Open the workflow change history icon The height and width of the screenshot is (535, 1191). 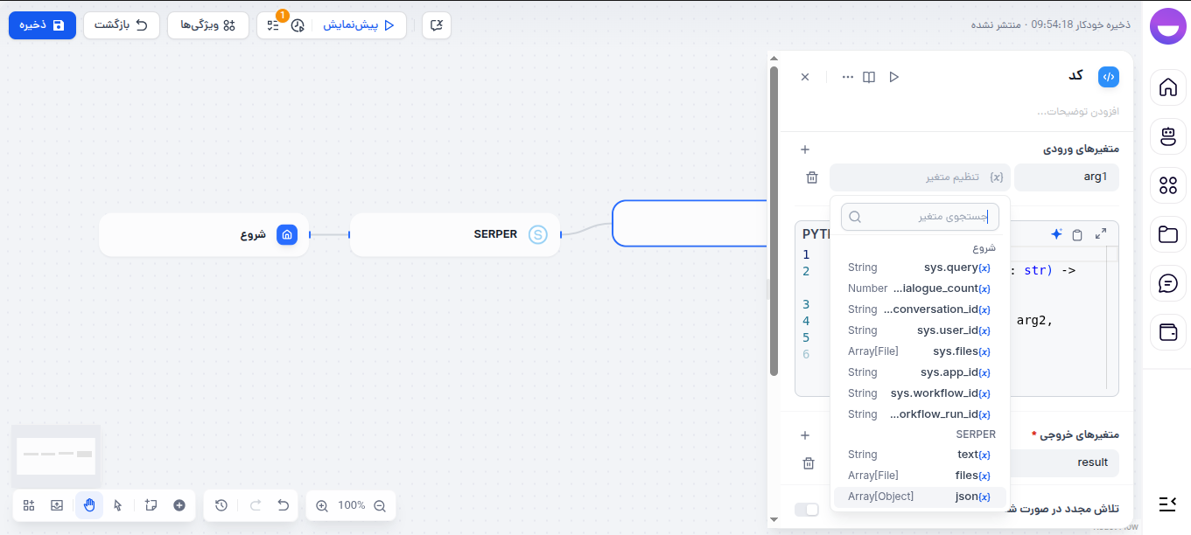pyautogui.click(x=221, y=505)
